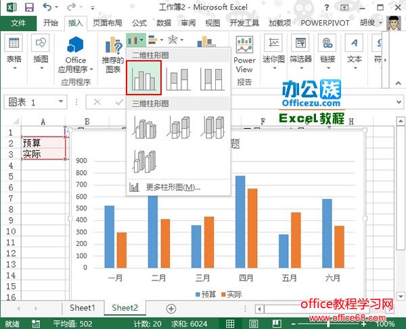Image resolution: width=406 pixels, height=329 pixels.
Task: Select row 5 header
Action: 11,176
